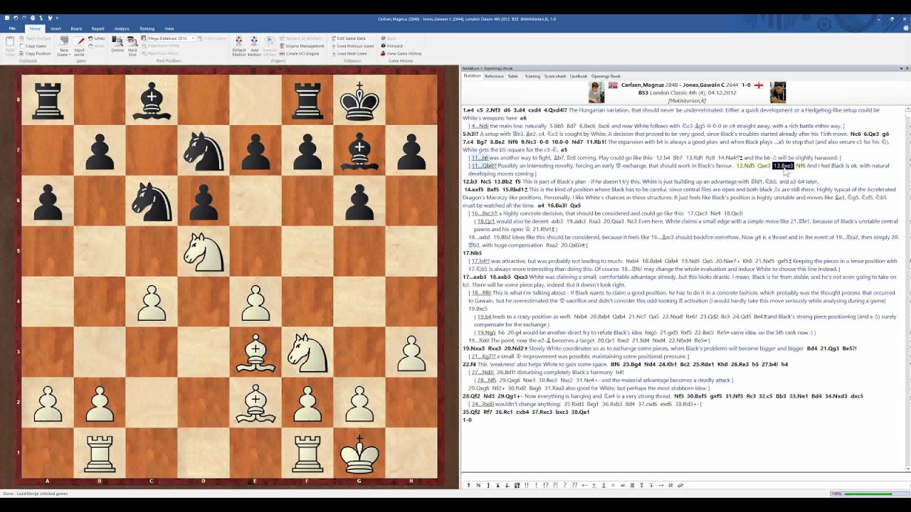Click the black bishop on g7
Image resolution: width=911 pixels, height=512 pixels.
[359, 151]
